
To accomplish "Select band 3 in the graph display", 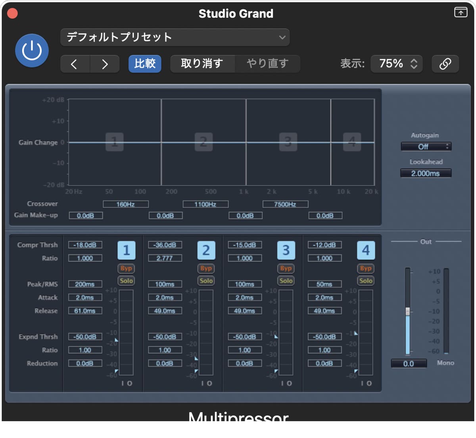I will point(288,142).
